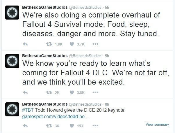The image size is (175, 133).
Task: Reply to the Fallout 4 DLC tweet
Action: [25, 92]
